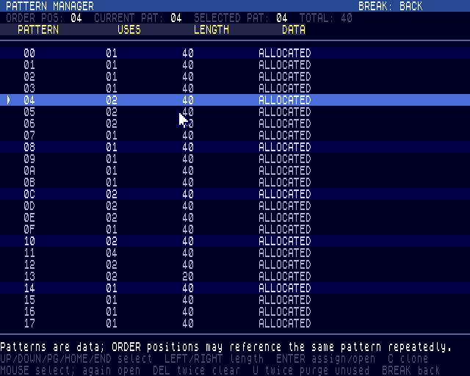Select pattern row 12
This screenshot has height=376, width=470.
[x=235, y=264]
